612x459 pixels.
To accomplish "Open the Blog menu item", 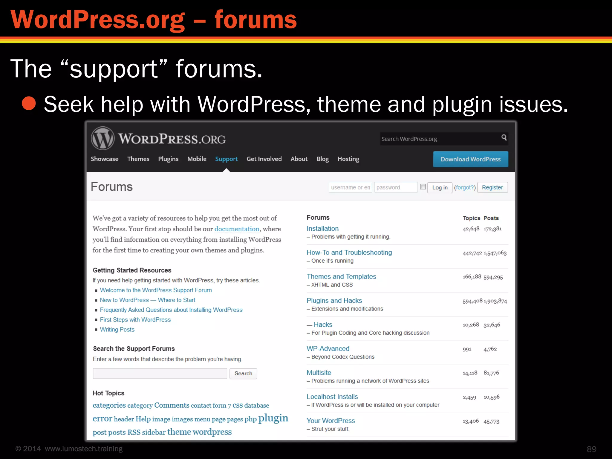I will pos(323,159).
